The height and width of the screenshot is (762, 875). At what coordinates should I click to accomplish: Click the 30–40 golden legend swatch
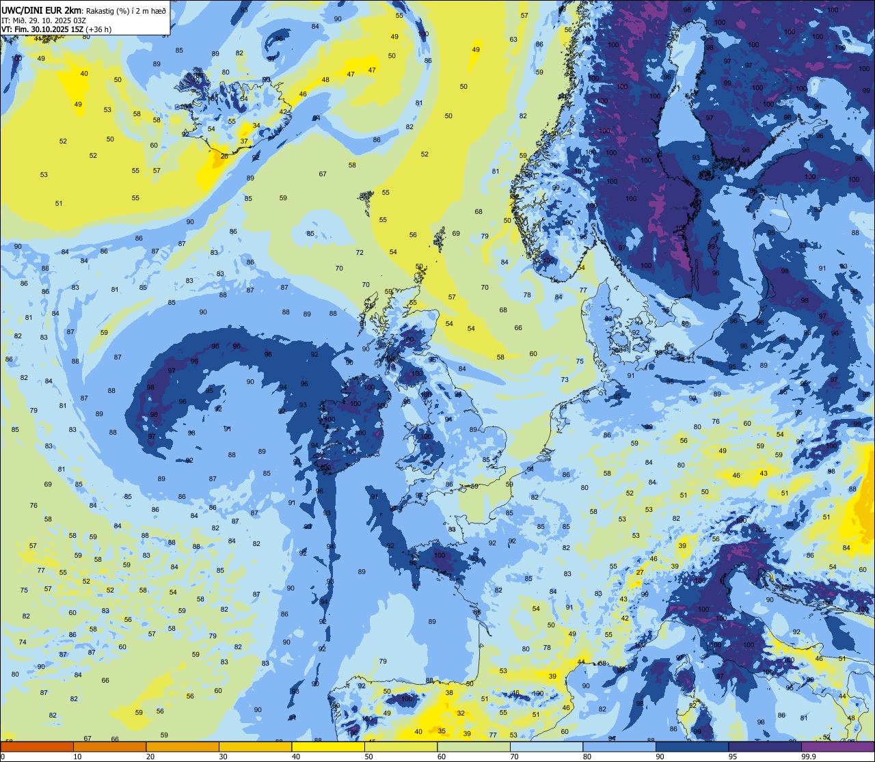[255, 747]
